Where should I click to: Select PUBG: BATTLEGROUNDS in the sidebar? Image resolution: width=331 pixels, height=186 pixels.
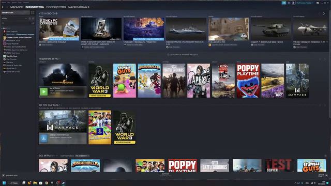[x=14, y=47]
